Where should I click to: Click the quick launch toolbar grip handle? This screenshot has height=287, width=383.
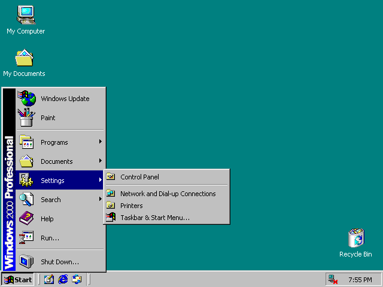click(38, 279)
